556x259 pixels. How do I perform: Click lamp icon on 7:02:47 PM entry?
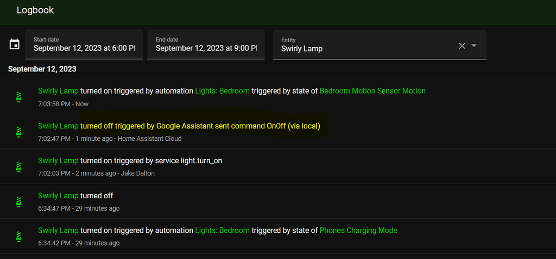tap(19, 132)
